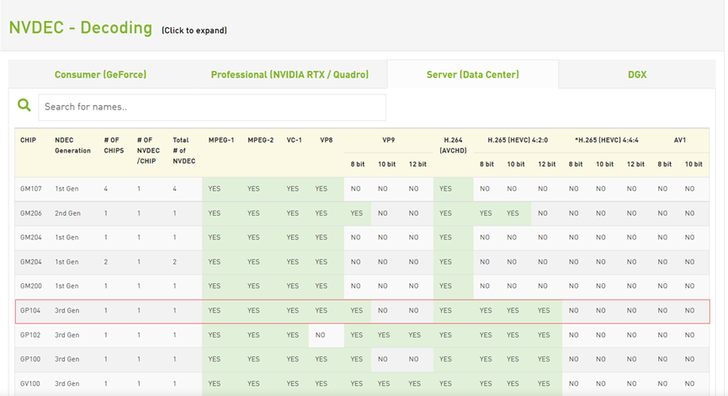Click the green search magnifier icon
This screenshot has height=396, width=728.
24,105
